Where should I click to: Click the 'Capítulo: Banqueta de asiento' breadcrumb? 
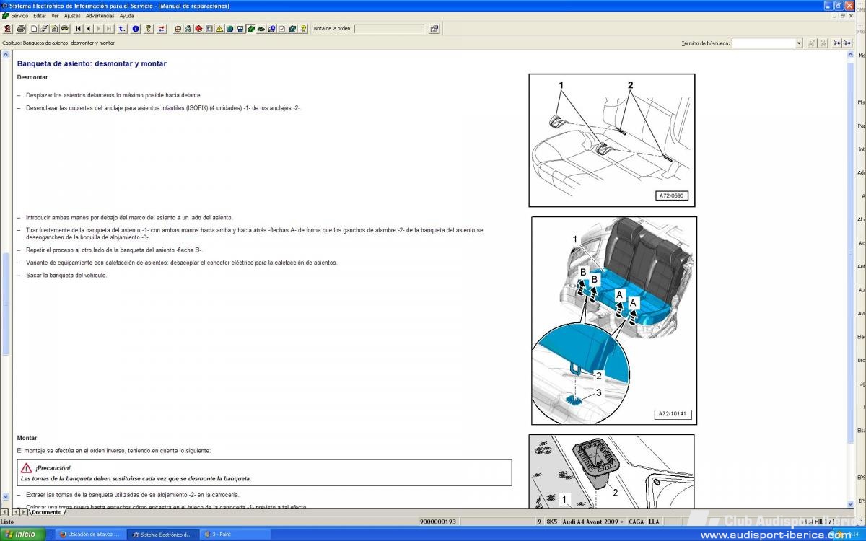(x=58, y=43)
